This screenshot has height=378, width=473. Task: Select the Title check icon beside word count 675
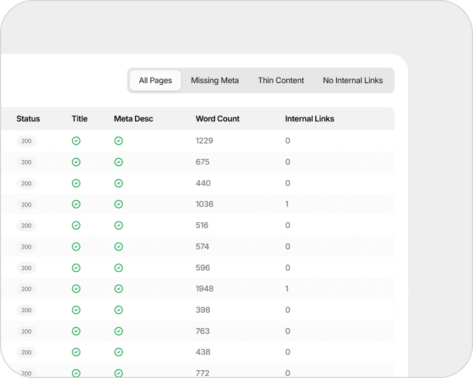[x=76, y=162]
